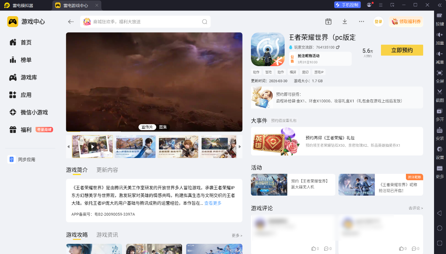Expand description with 查看更多
Viewport: 446px width, 254px height.
click(213, 203)
